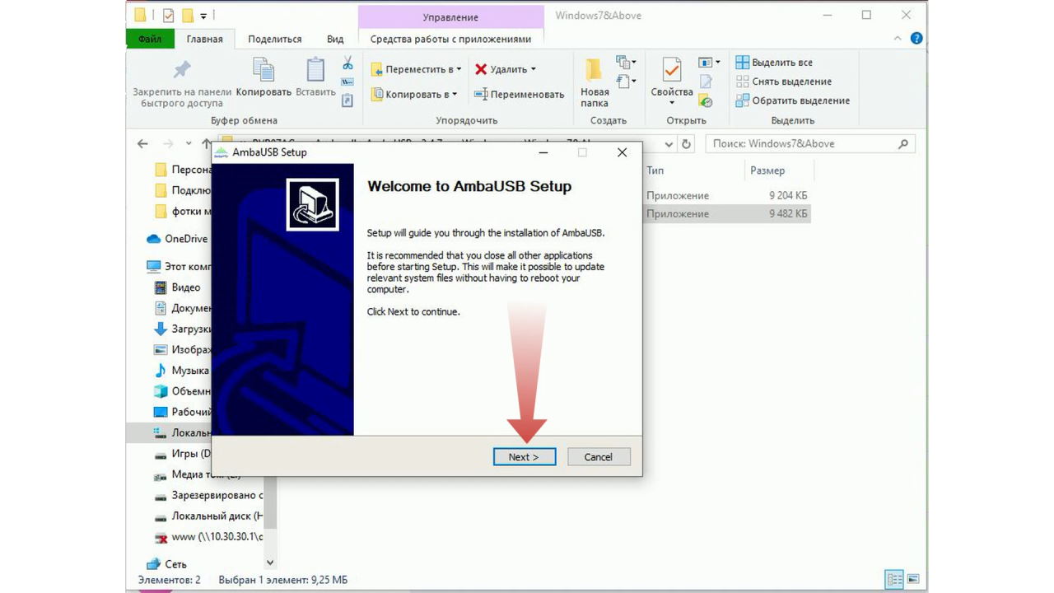The width and height of the screenshot is (1054, 593).
Task: Minimize the AmbaUSB Setup dialog
Action: [543, 152]
